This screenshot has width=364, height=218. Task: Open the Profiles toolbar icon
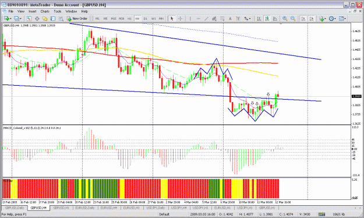tap(16, 19)
